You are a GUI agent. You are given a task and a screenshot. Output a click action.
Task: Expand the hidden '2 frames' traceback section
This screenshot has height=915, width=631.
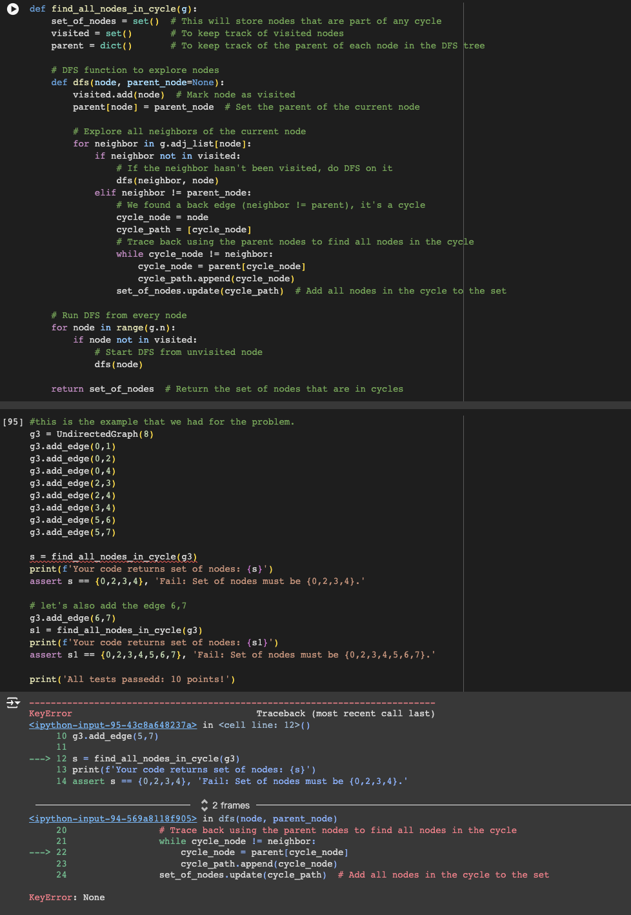tap(226, 805)
